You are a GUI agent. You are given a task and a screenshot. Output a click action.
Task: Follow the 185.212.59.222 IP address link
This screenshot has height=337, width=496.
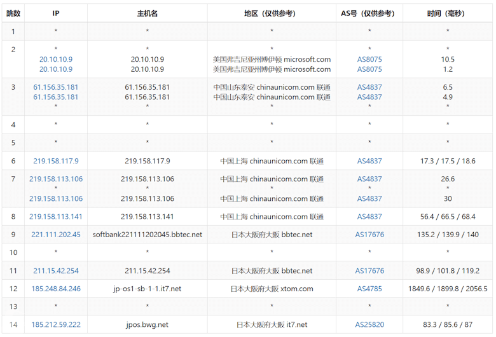point(56,325)
